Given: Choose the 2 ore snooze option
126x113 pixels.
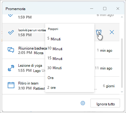Looking at the screenshot, I should [70, 88].
